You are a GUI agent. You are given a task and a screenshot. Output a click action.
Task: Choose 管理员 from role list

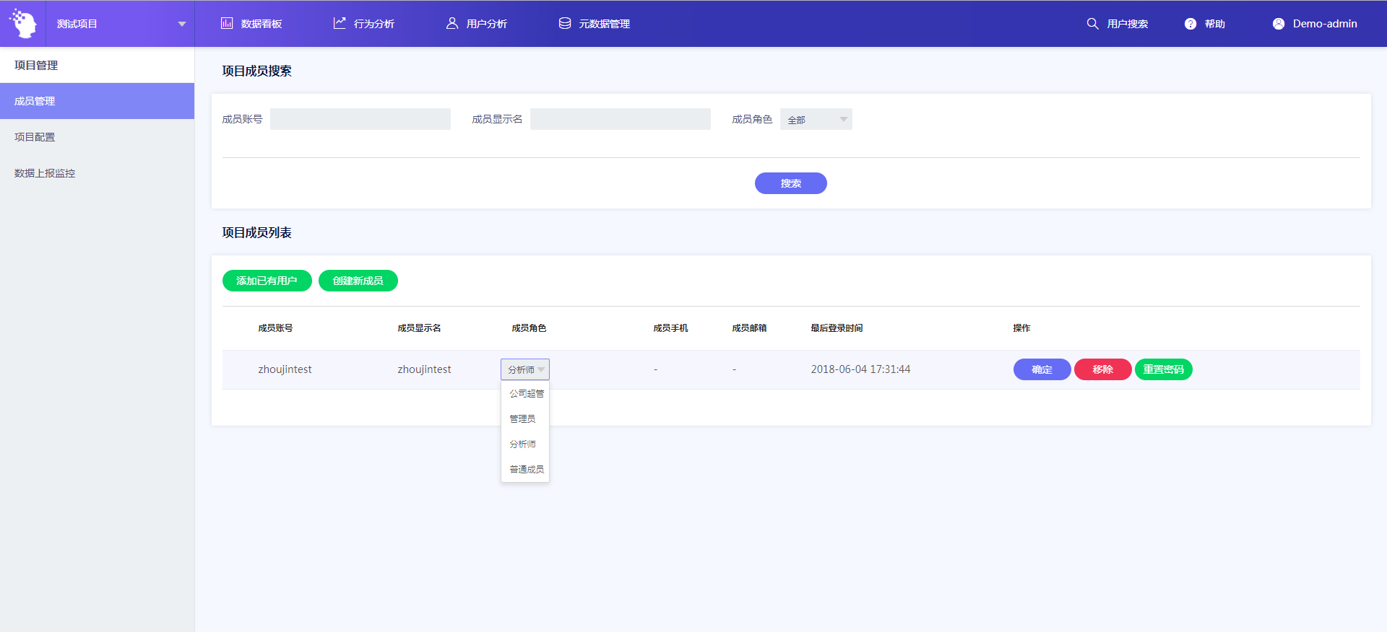(x=522, y=419)
